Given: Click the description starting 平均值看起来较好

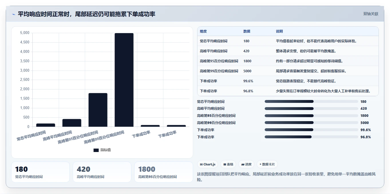Looking at the screenshot, I should pyautogui.click(x=316, y=41).
